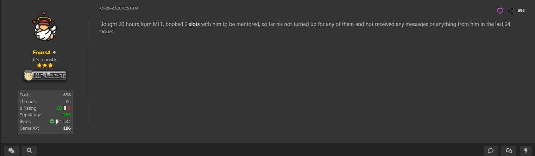Click the reply speech bubble icon
The height and width of the screenshot is (156, 535).
[491, 151]
